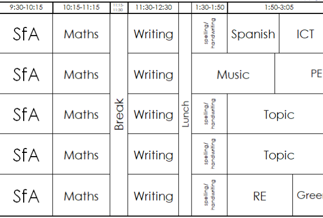This screenshot has width=323, height=218.
Task: Click the Music lesson cell
Action: point(233,74)
